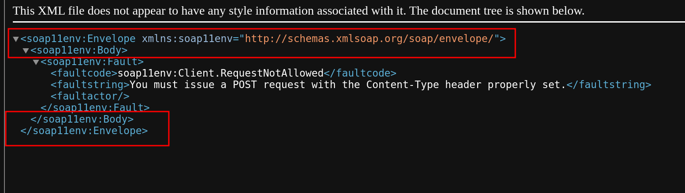The image size is (685, 193).
Task: Collapse the soap11env:Body node triangle
Action: tap(26, 50)
